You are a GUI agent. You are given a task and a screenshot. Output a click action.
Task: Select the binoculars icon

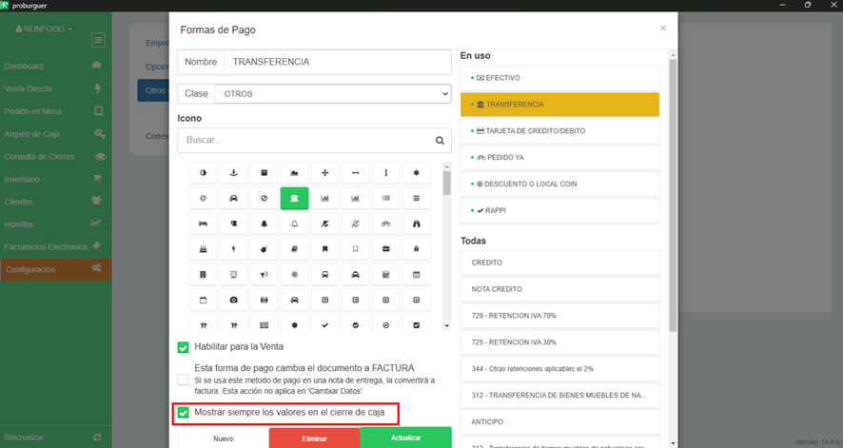pos(416,224)
